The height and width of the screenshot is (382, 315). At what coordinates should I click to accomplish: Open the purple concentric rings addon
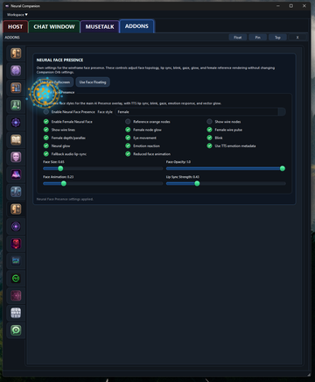pos(16,226)
